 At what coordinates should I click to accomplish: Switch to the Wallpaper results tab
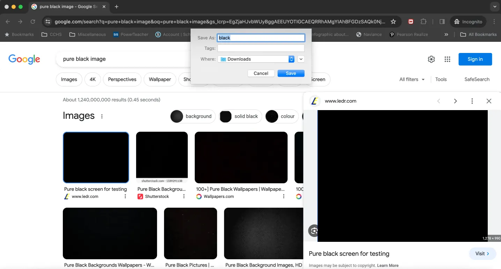[x=160, y=79]
